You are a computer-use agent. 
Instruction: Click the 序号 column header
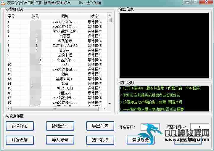(11, 16)
